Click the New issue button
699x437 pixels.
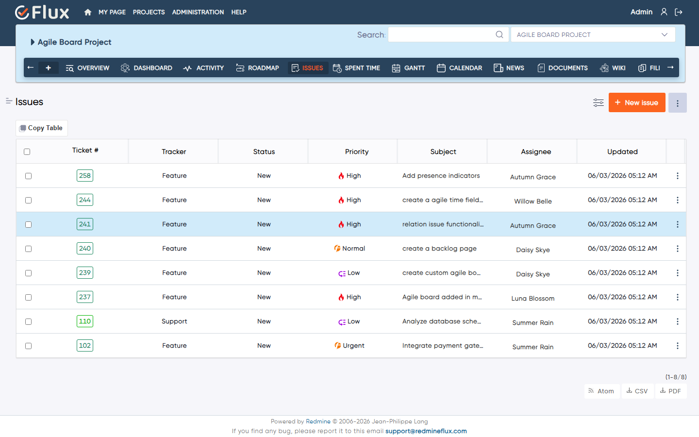pos(637,102)
